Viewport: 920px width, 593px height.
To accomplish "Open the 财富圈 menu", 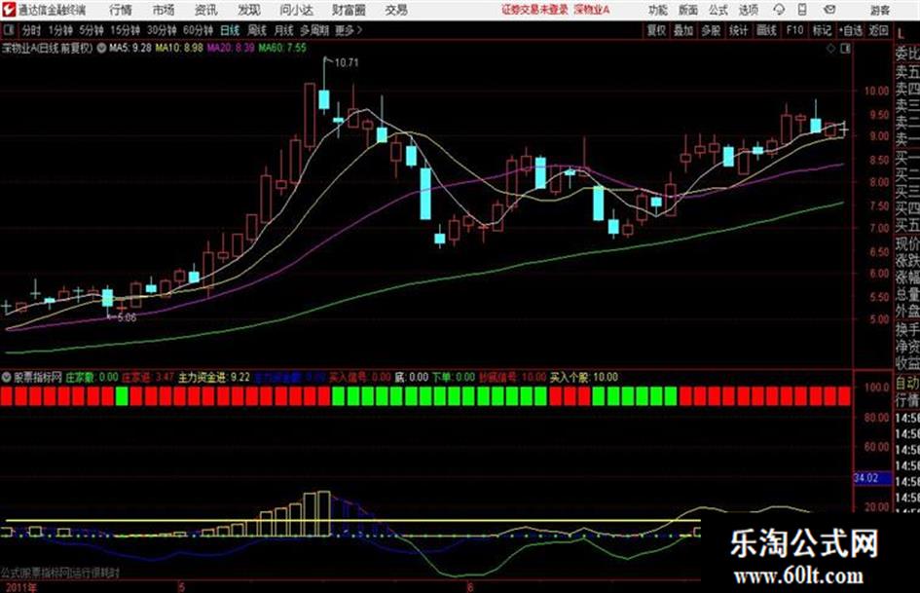I will (x=349, y=10).
